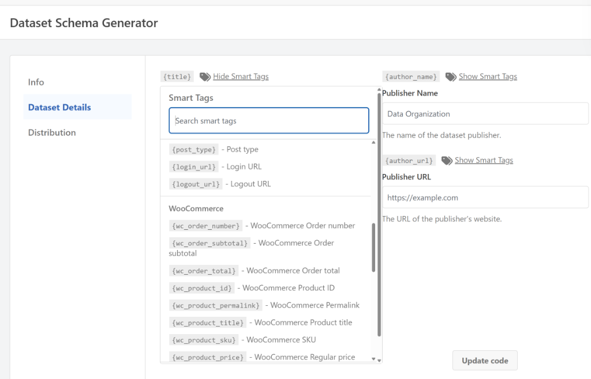Image resolution: width=591 pixels, height=379 pixels.
Task: Click the Dataset Schema Generator title
Action: tap(84, 23)
